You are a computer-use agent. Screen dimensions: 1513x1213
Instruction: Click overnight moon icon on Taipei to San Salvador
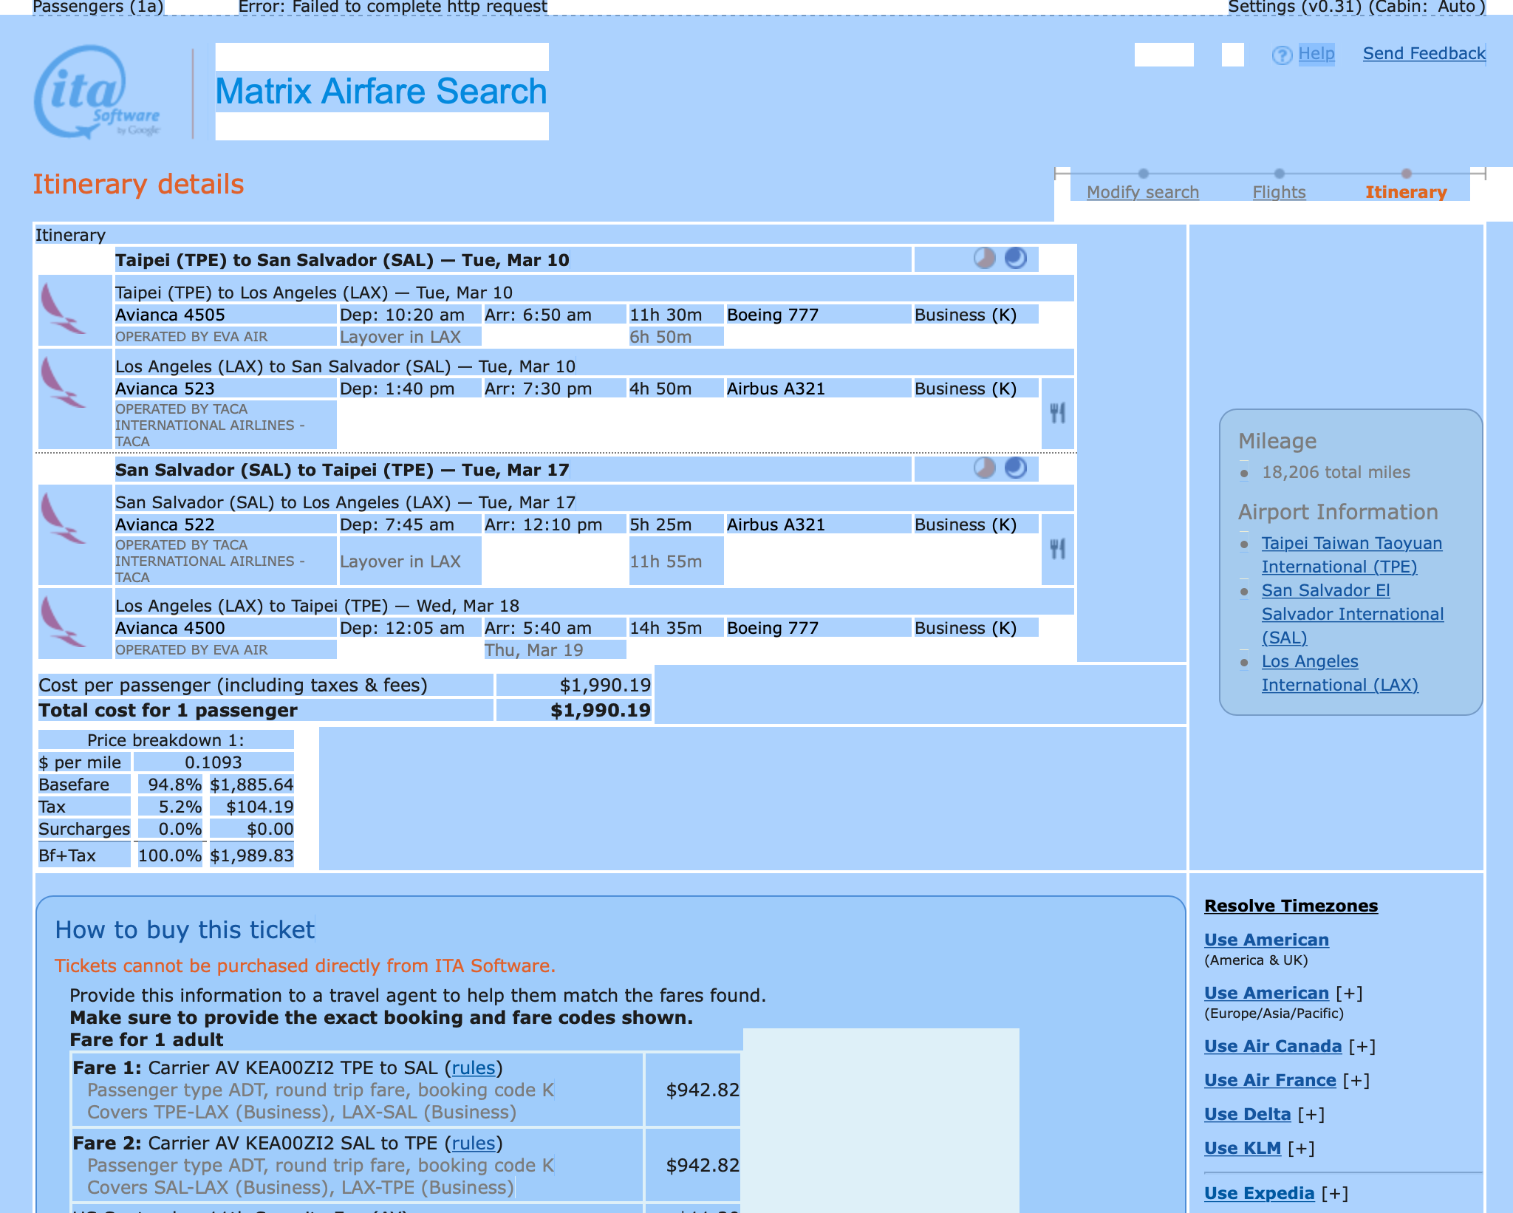point(1016,258)
